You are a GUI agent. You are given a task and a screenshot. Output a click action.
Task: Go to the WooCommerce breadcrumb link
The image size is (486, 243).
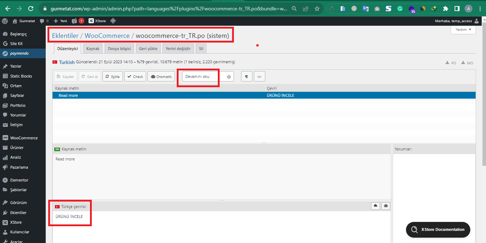(x=107, y=36)
